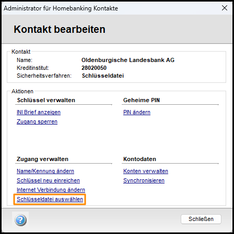
Task: Select the Kreditinstitut value 28020050
Action: pos(94,68)
